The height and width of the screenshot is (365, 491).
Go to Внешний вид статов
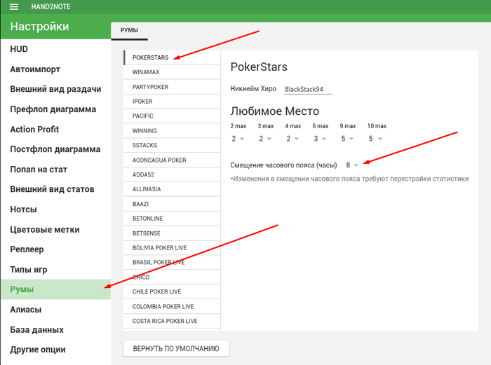coord(55,189)
